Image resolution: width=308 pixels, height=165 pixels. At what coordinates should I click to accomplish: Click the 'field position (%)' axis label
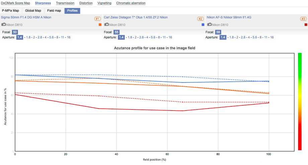pos(155,160)
